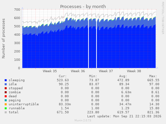Viewport: 166px width, 124px height.
Task: Click total minimum value 223.80
Action: coord(93,112)
